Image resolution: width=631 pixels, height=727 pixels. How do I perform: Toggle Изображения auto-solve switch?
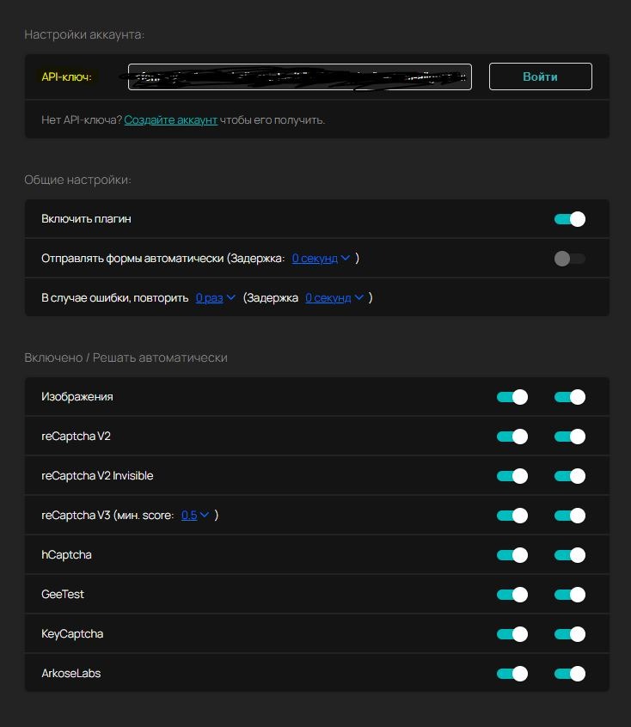click(570, 397)
